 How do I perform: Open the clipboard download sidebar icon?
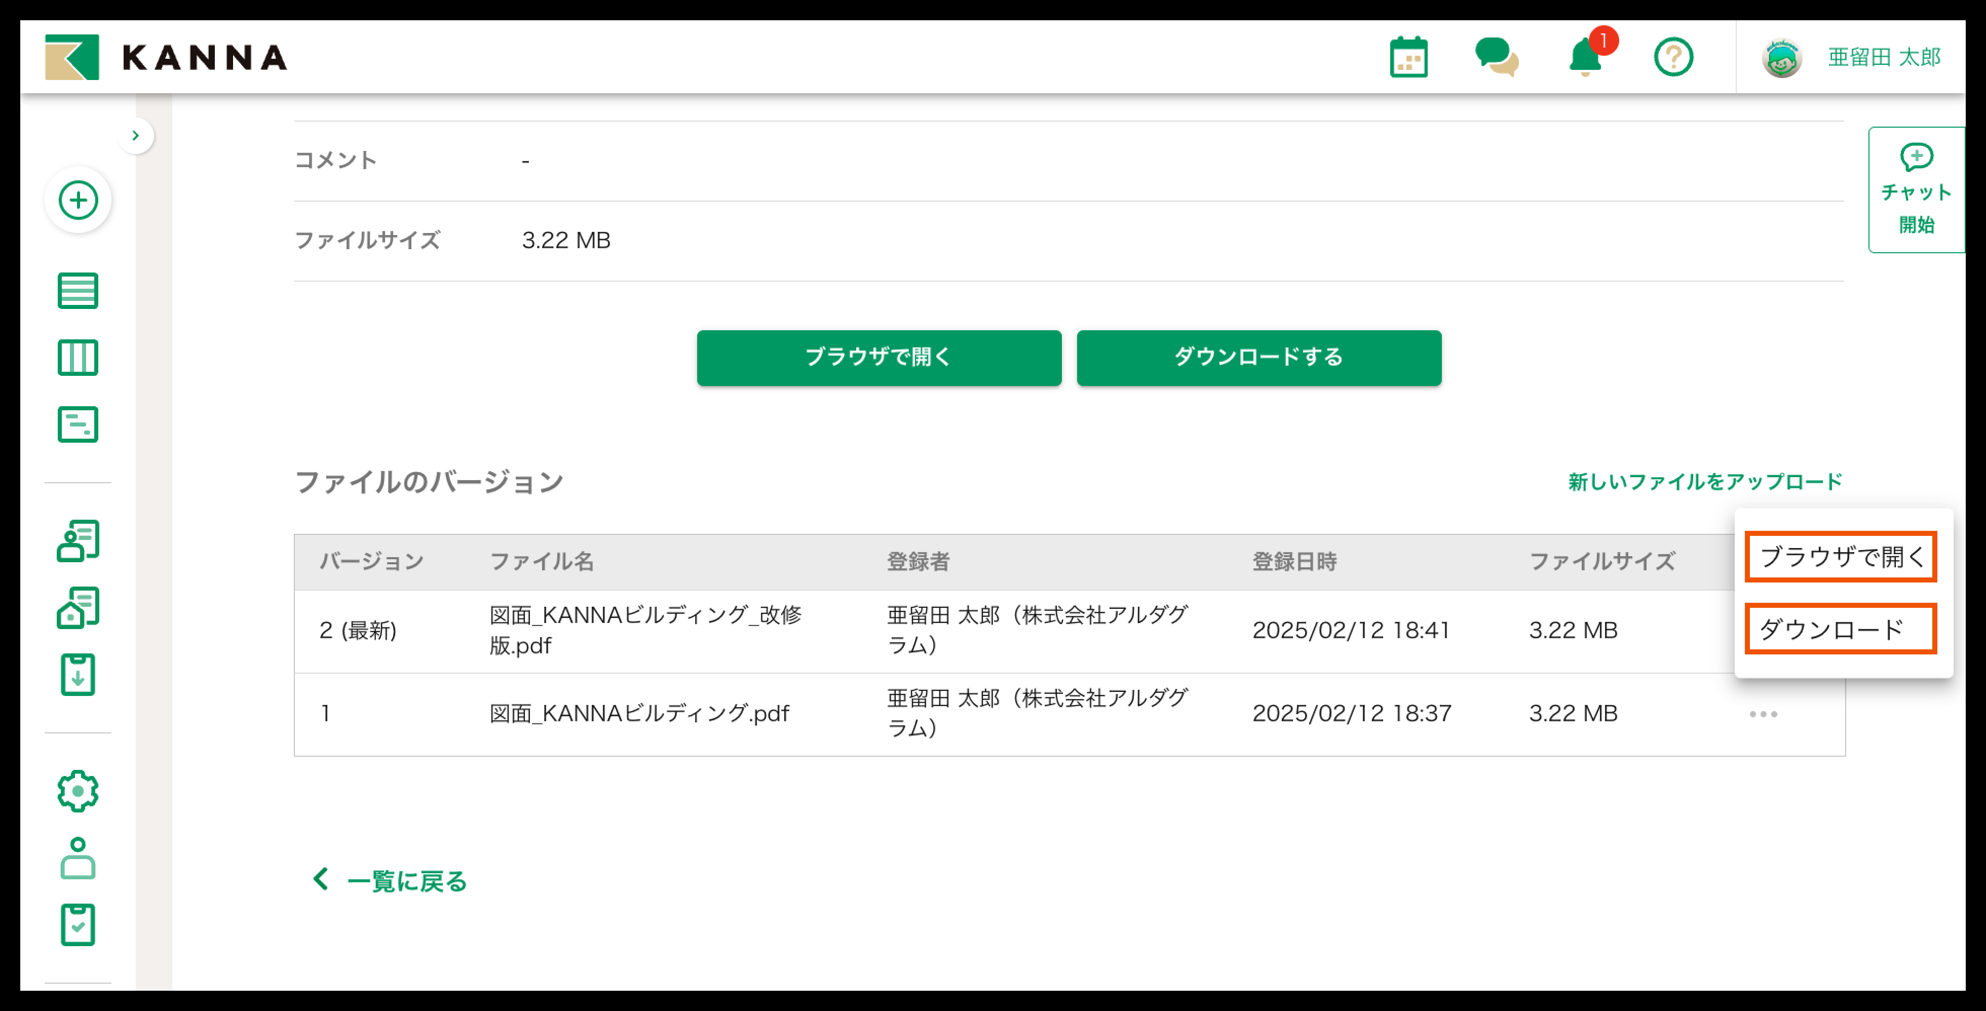pyautogui.click(x=78, y=675)
